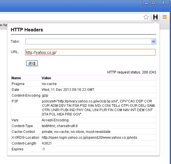This screenshot has height=164, width=171.
Task: Select the Pragma header row
Action: point(83,84)
